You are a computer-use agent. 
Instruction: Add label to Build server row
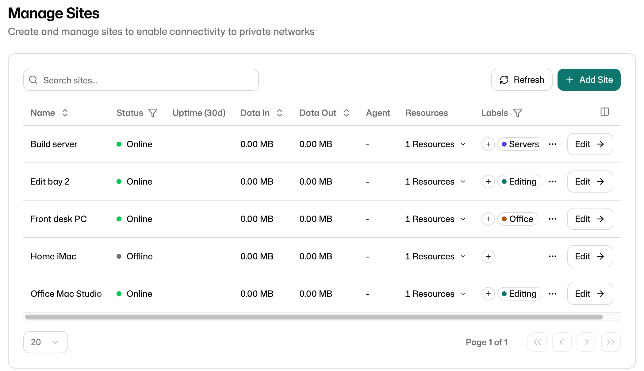point(488,144)
